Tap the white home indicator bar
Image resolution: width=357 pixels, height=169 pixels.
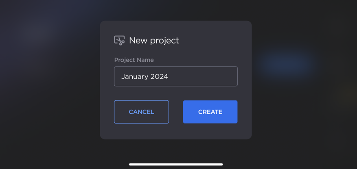point(176,165)
